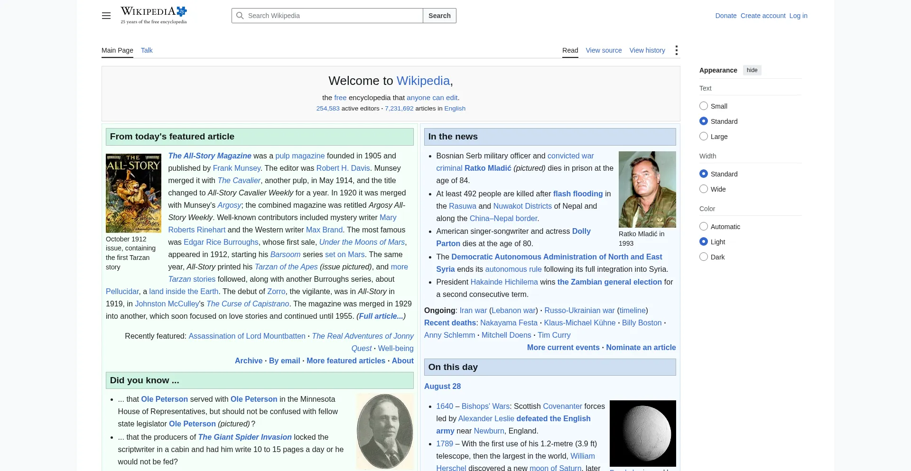
Task: Click More featured articles
Action: pyautogui.click(x=346, y=360)
